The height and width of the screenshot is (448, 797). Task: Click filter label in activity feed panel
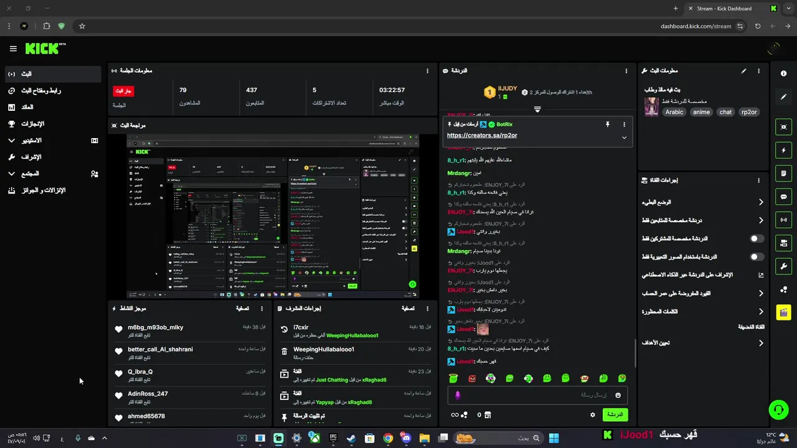243,309
